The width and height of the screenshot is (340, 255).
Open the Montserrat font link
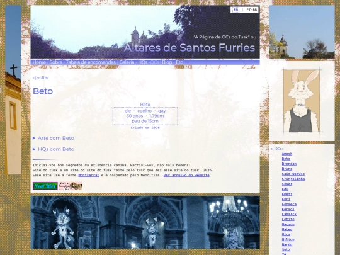89,175
